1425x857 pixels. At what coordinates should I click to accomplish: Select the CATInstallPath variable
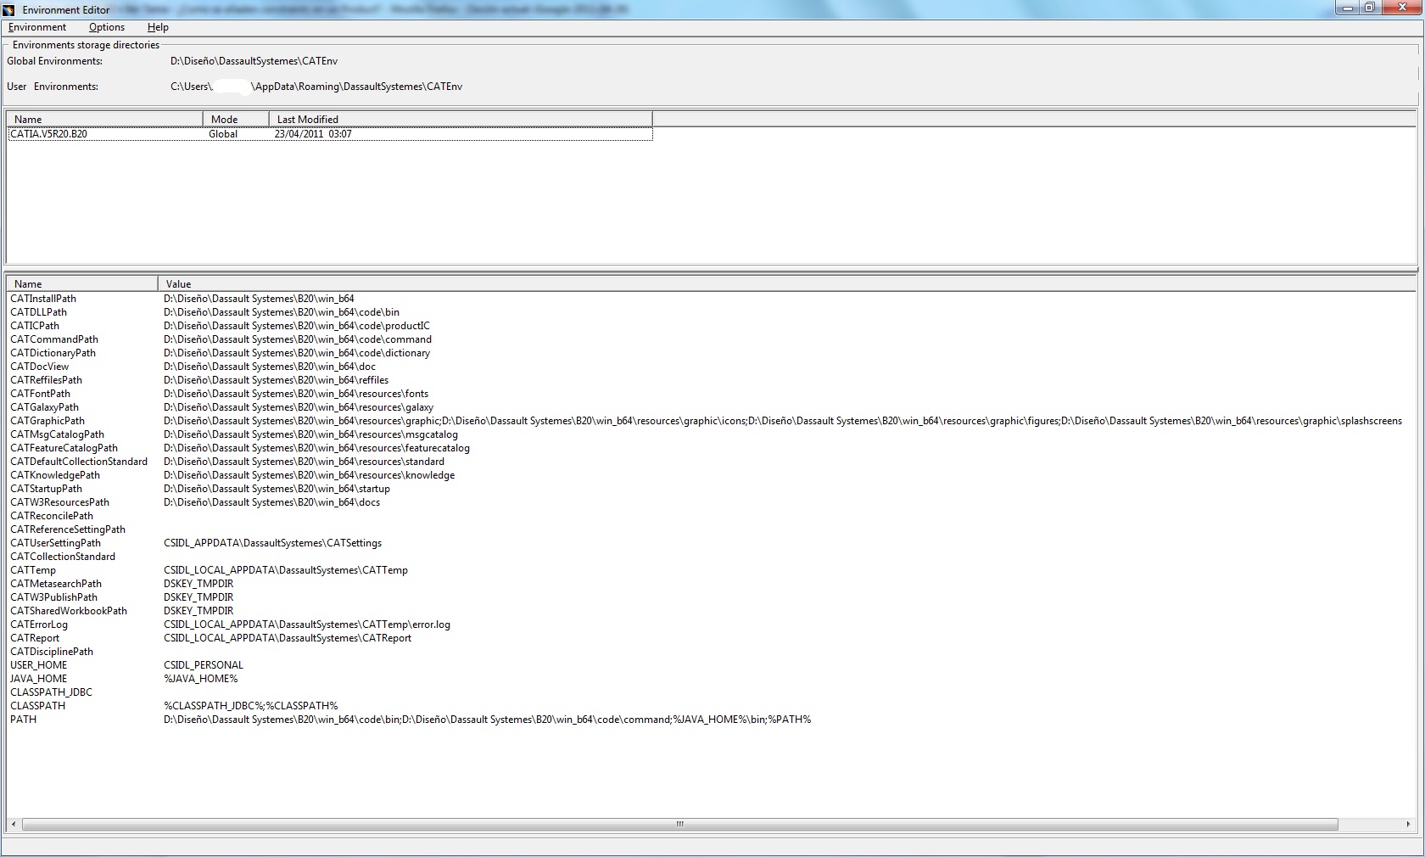point(43,299)
